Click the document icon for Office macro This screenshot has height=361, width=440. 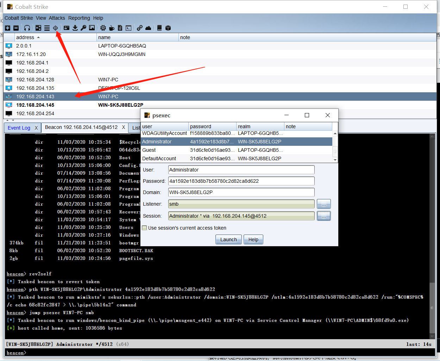click(x=120, y=28)
